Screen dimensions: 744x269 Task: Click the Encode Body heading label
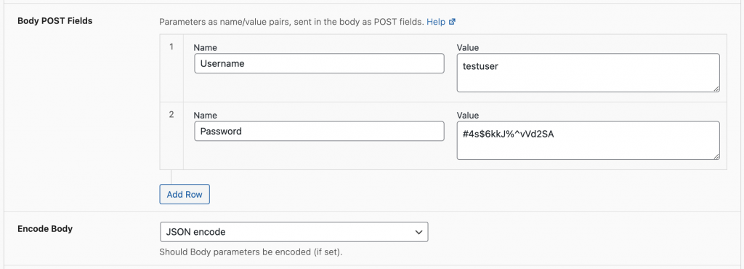point(45,229)
